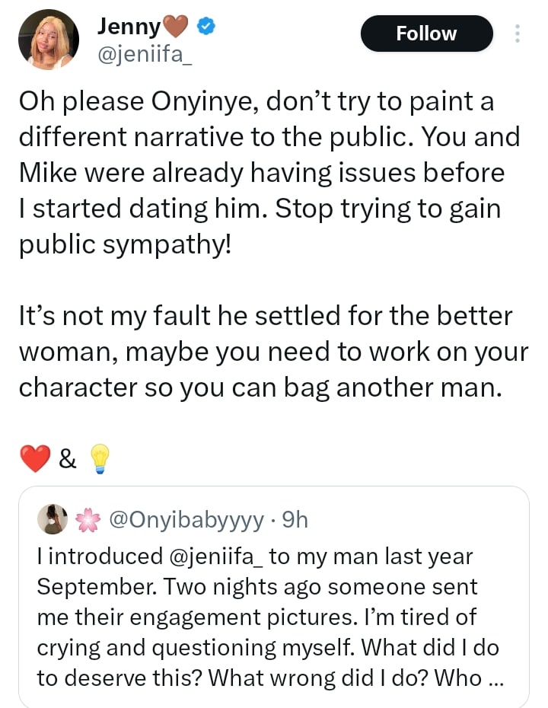Screen dimensions: 548x708
Task: Visit the @Onyibabyyyy profile handle
Action: click(x=187, y=521)
